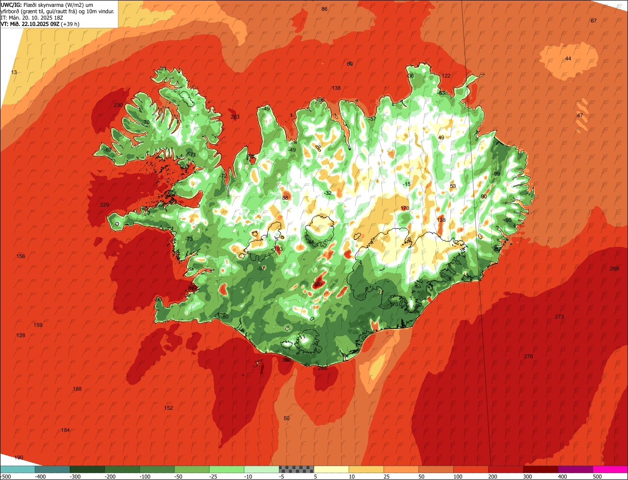Screen dimensions: 628x480
Task: Click the map value 152
Action: pyautogui.click(x=168, y=408)
